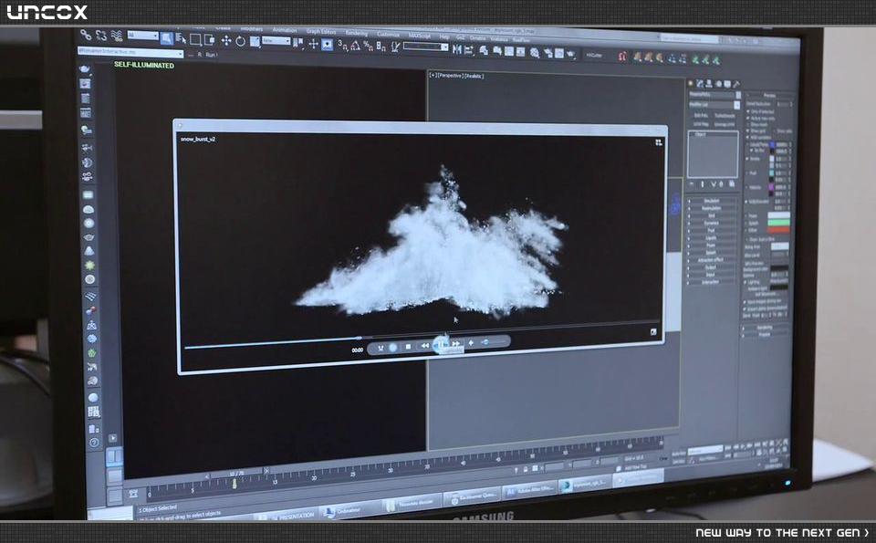Image resolution: width=876 pixels, height=543 pixels.
Task: Open the Modifier List dropdown
Action: (714, 105)
